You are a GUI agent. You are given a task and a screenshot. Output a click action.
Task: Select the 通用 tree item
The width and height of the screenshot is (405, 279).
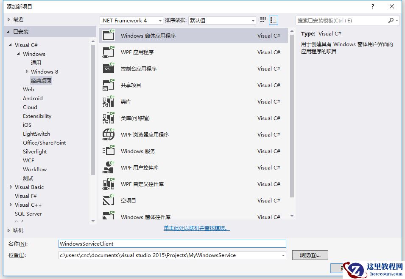[x=36, y=63]
